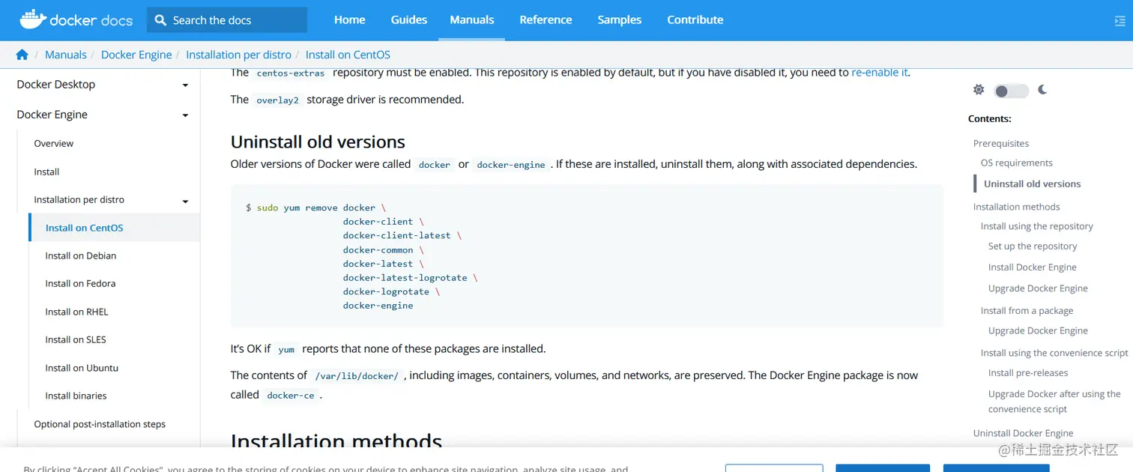Jump to Install Docker Engine in contents
This screenshot has width=1133, height=472.
click(1033, 267)
